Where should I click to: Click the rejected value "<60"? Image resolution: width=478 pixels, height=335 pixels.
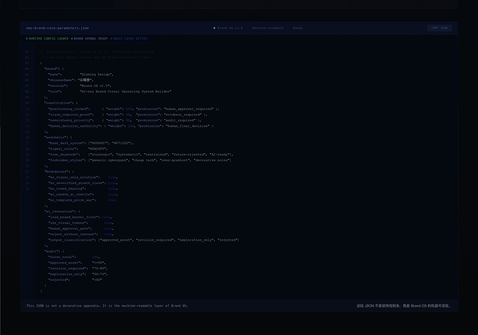point(97,280)
